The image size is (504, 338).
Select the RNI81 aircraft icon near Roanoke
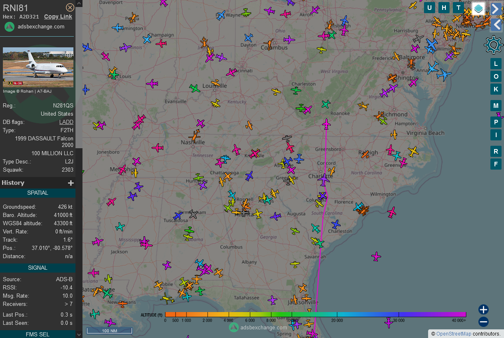(327, 124)
